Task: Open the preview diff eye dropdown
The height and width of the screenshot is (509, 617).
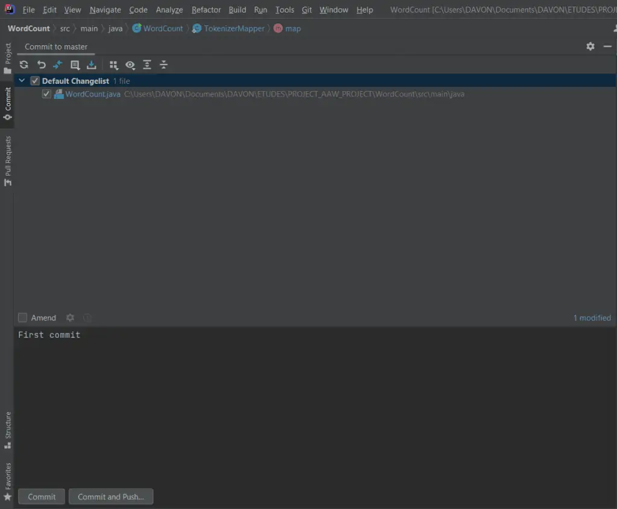Action: 135,68
